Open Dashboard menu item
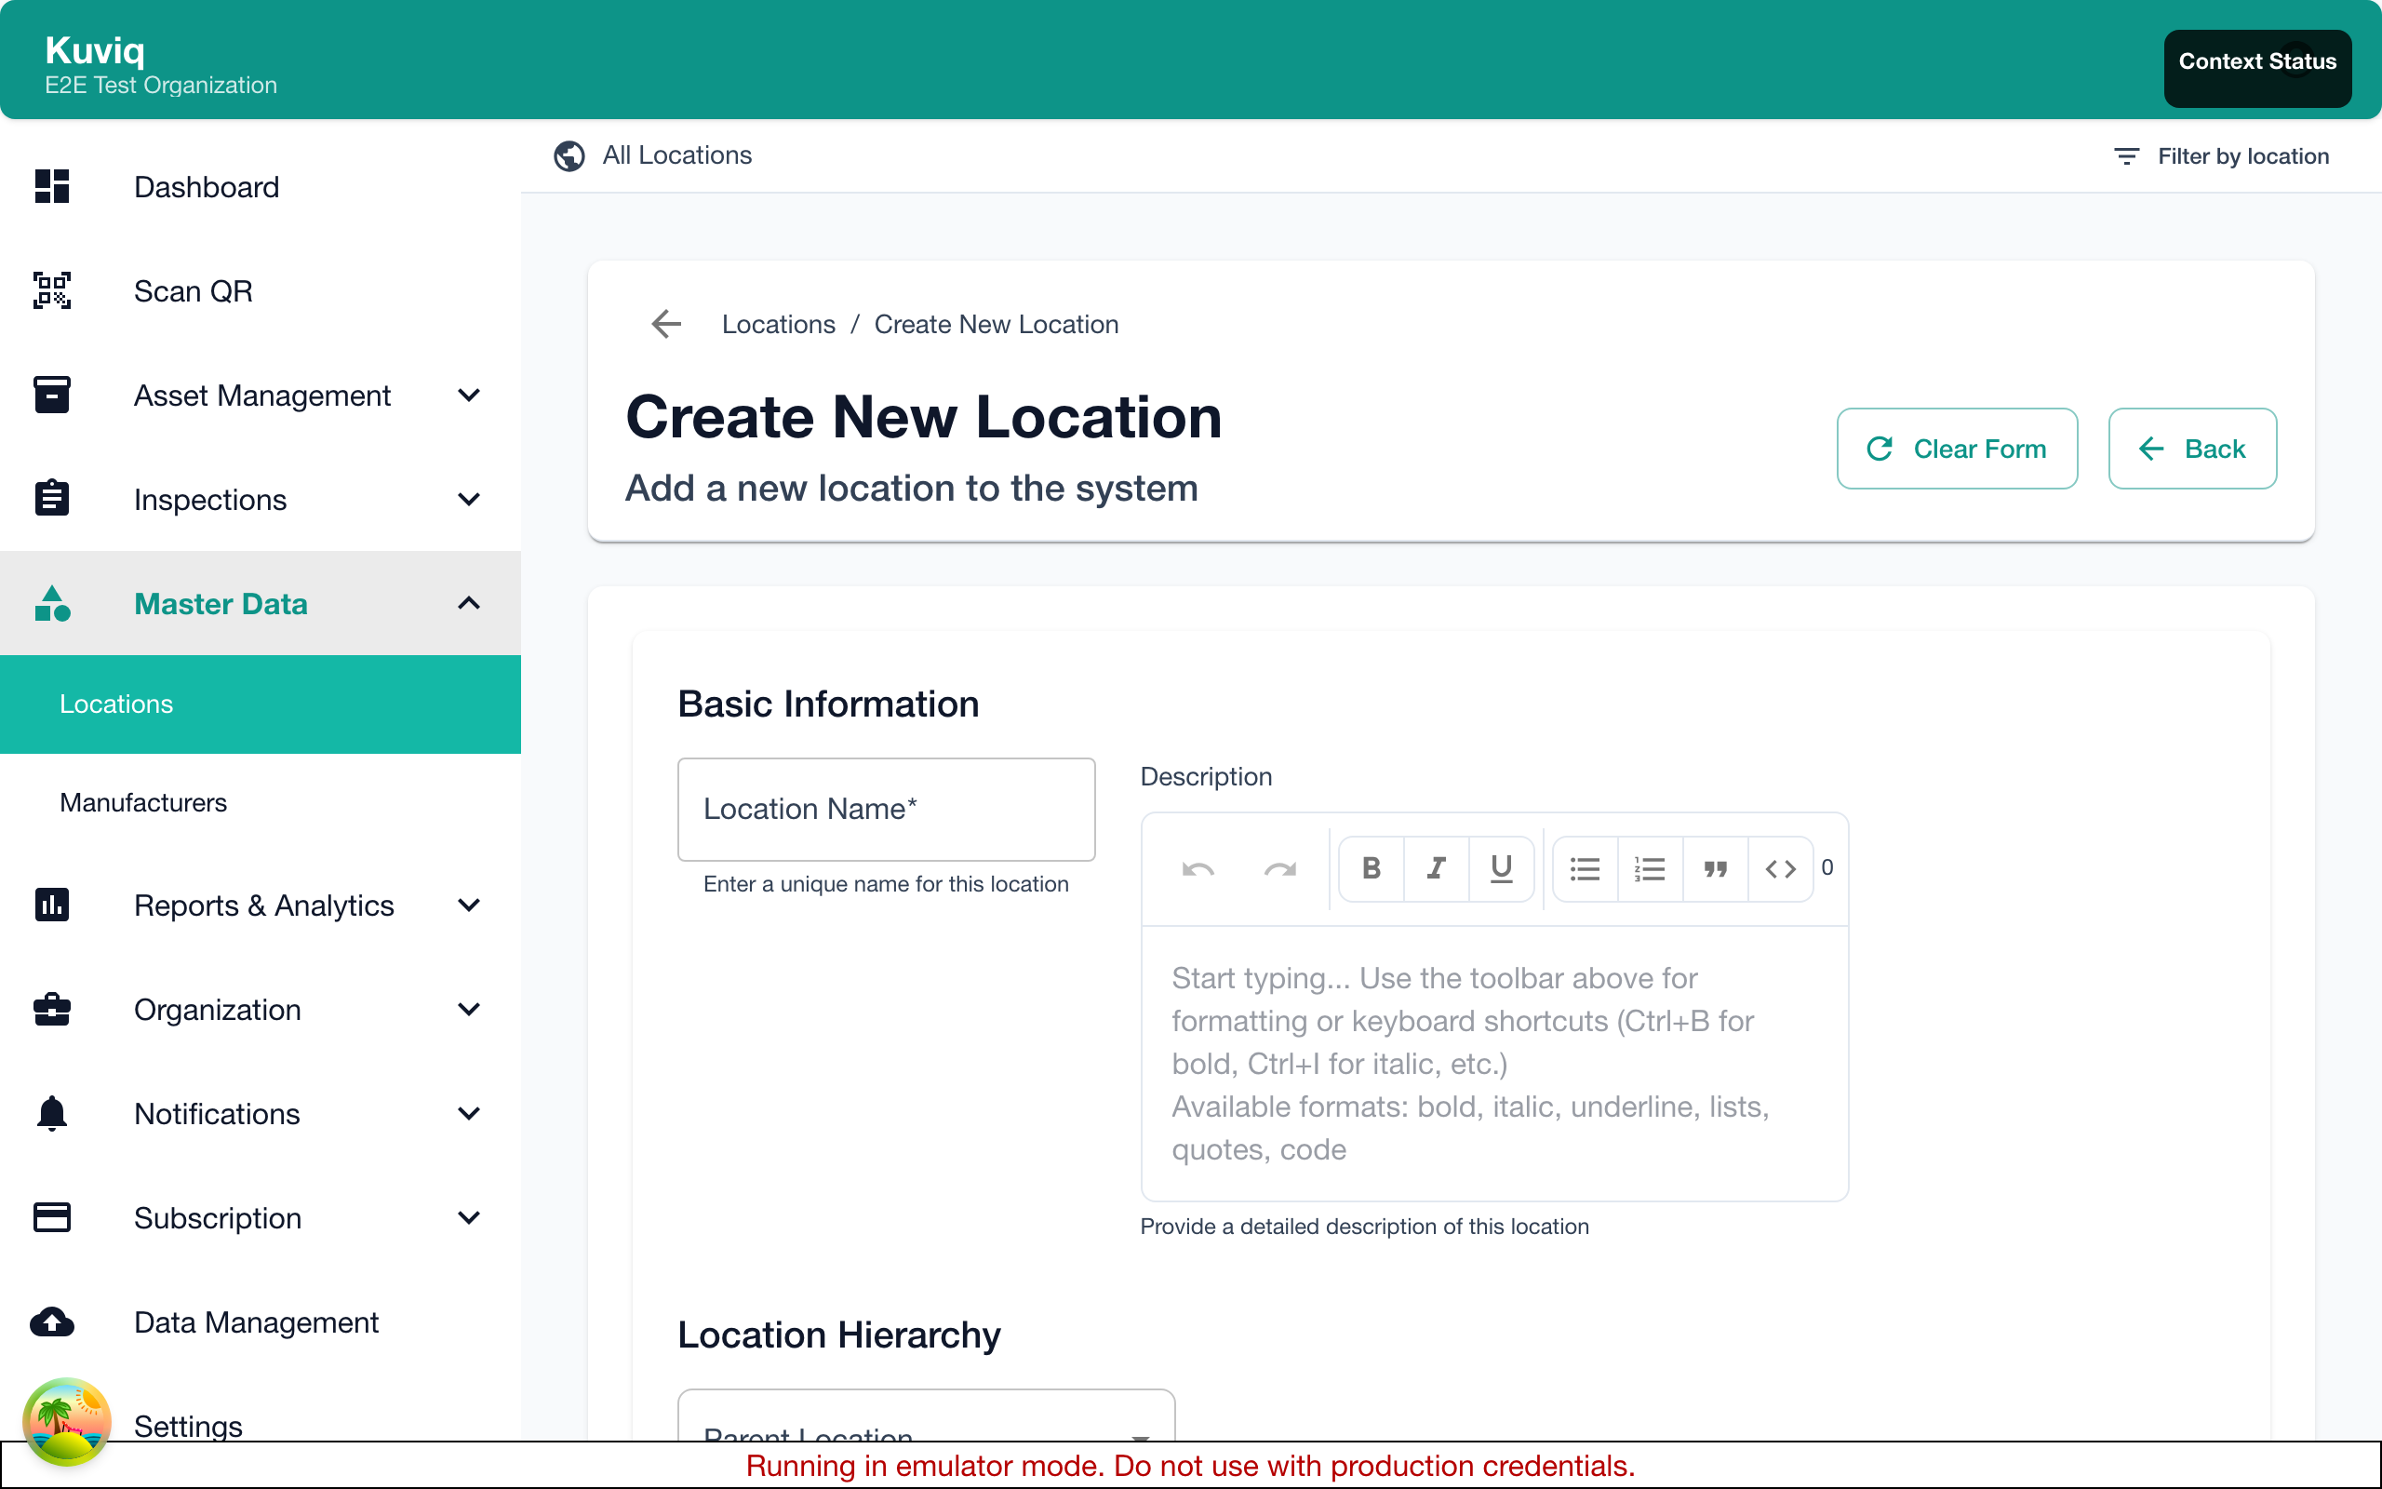 [260, 187]
